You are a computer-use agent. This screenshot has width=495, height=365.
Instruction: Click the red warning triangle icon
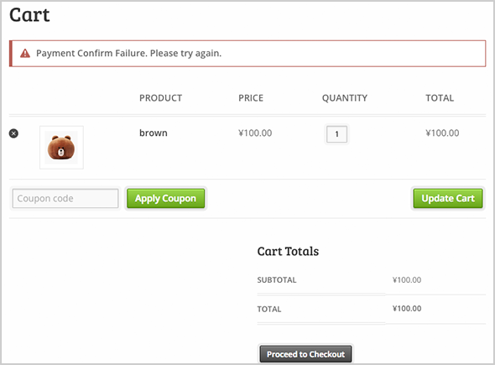[25, 54]
